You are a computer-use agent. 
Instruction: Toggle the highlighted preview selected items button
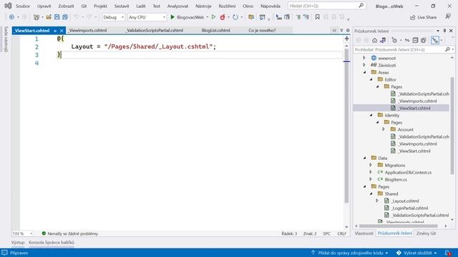(x=435, y=40)
